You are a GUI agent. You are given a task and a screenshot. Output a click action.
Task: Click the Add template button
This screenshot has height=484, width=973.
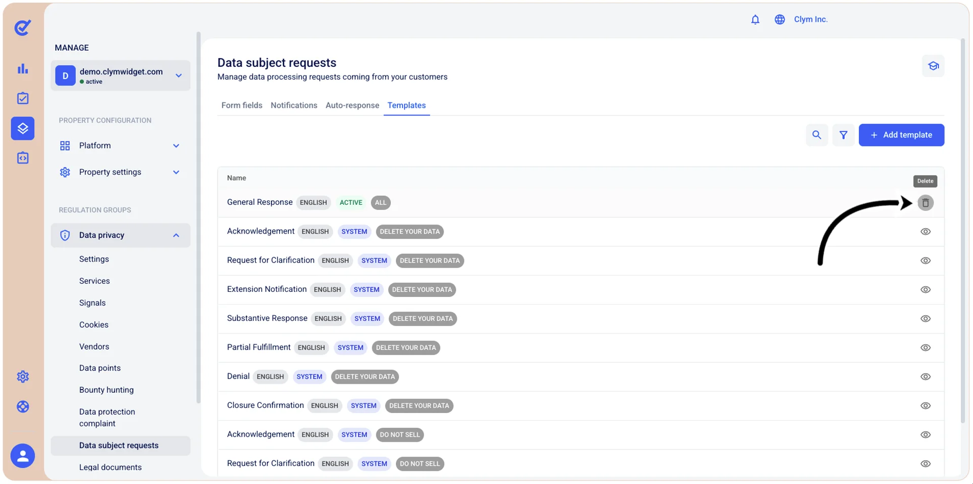[x=901, y=135]
